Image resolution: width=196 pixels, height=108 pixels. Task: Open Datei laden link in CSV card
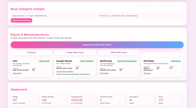(x=17, y=73)
